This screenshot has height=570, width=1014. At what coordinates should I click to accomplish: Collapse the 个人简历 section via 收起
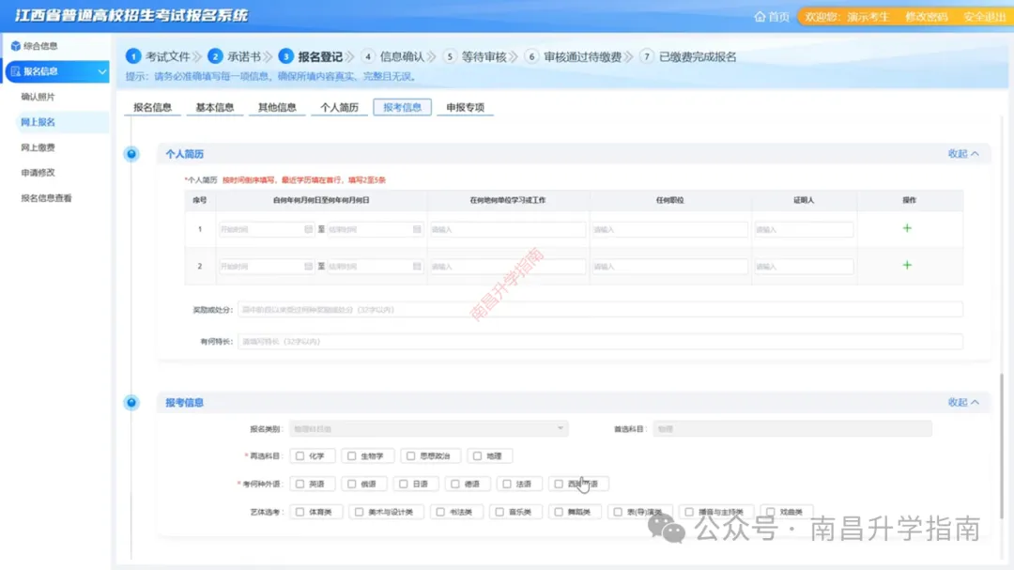(963, 154)
